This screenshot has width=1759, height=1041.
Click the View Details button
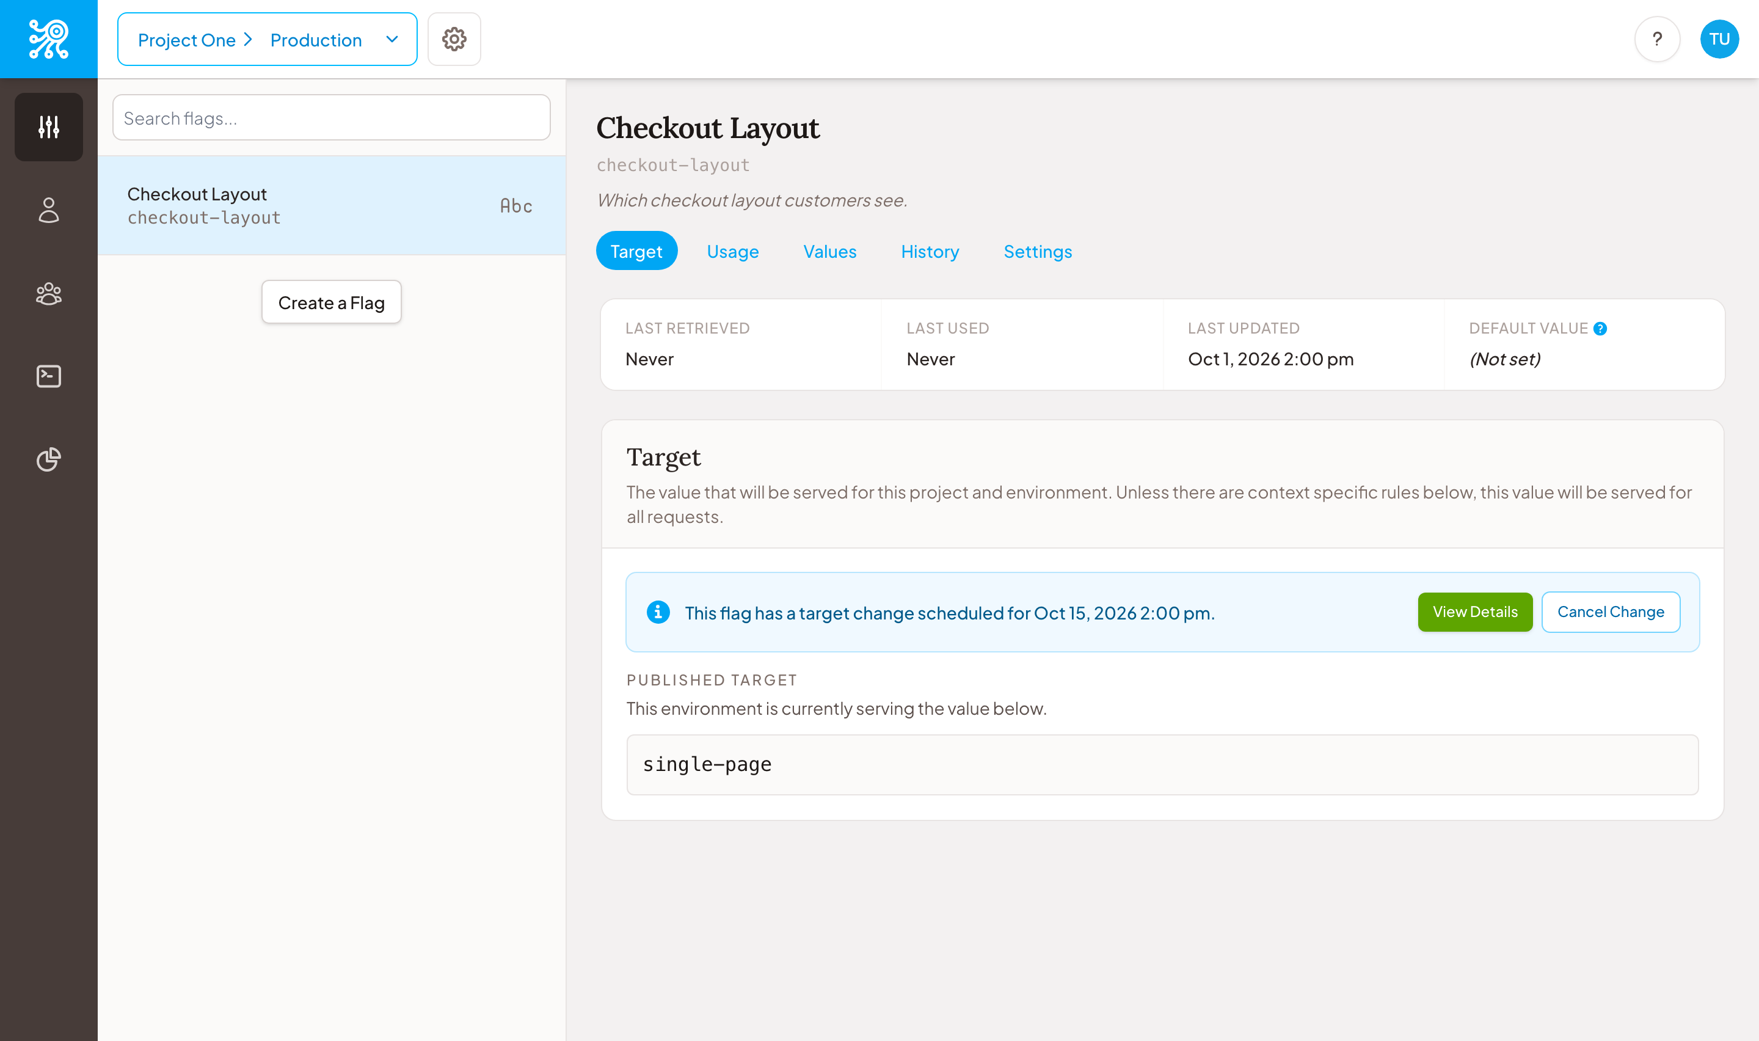click(x=1474, y=612)
